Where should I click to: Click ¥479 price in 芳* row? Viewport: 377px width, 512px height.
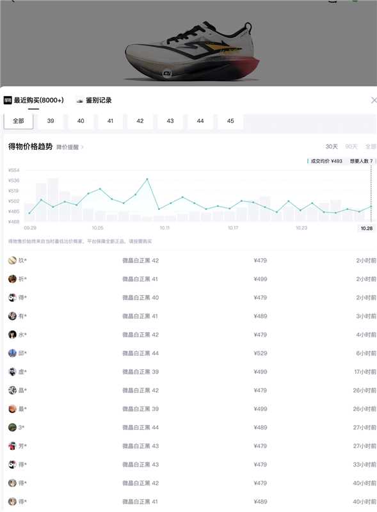[x=261, y=446]
